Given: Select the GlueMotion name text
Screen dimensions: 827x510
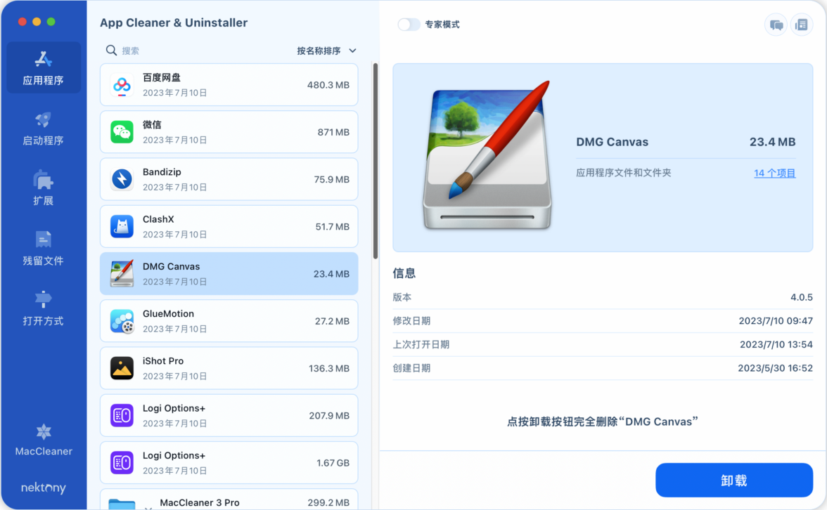Looking at the screenshot, I should 168,313.
